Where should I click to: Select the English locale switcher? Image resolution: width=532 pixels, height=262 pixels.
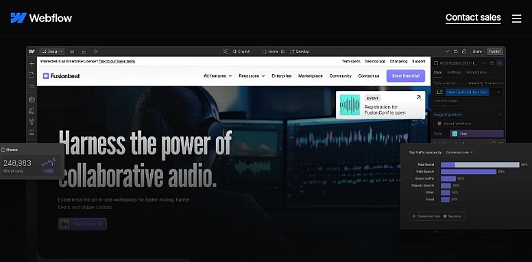click(x=241, y=51)
